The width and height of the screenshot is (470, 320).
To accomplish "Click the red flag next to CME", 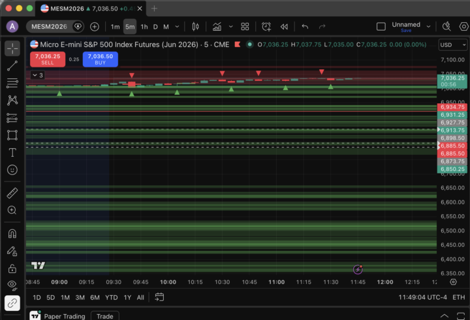I will 238,44.
